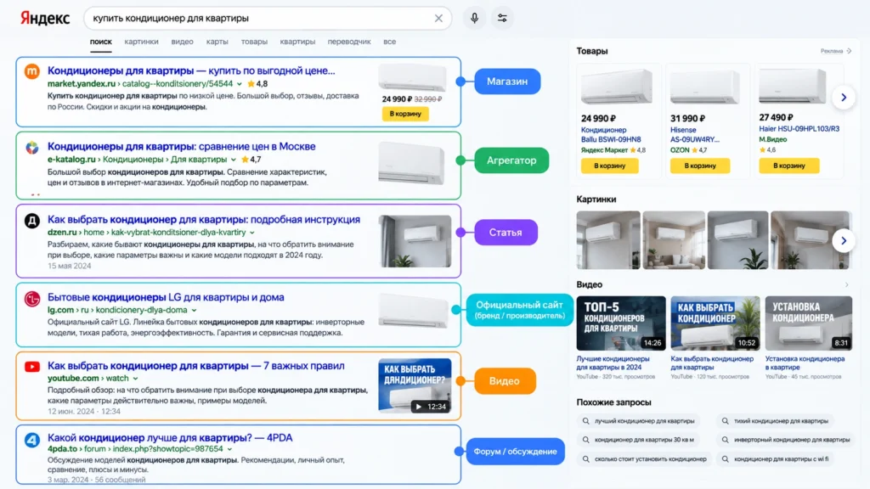Image resolution: width=870 pixels, height=489 pixels.
Task: Open search settings sliders icon
Action: tap(502, 19)
